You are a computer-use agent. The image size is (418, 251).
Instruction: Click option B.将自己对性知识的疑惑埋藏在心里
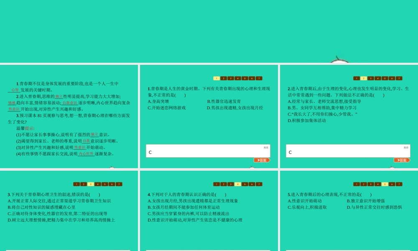(x=41, y=207)
